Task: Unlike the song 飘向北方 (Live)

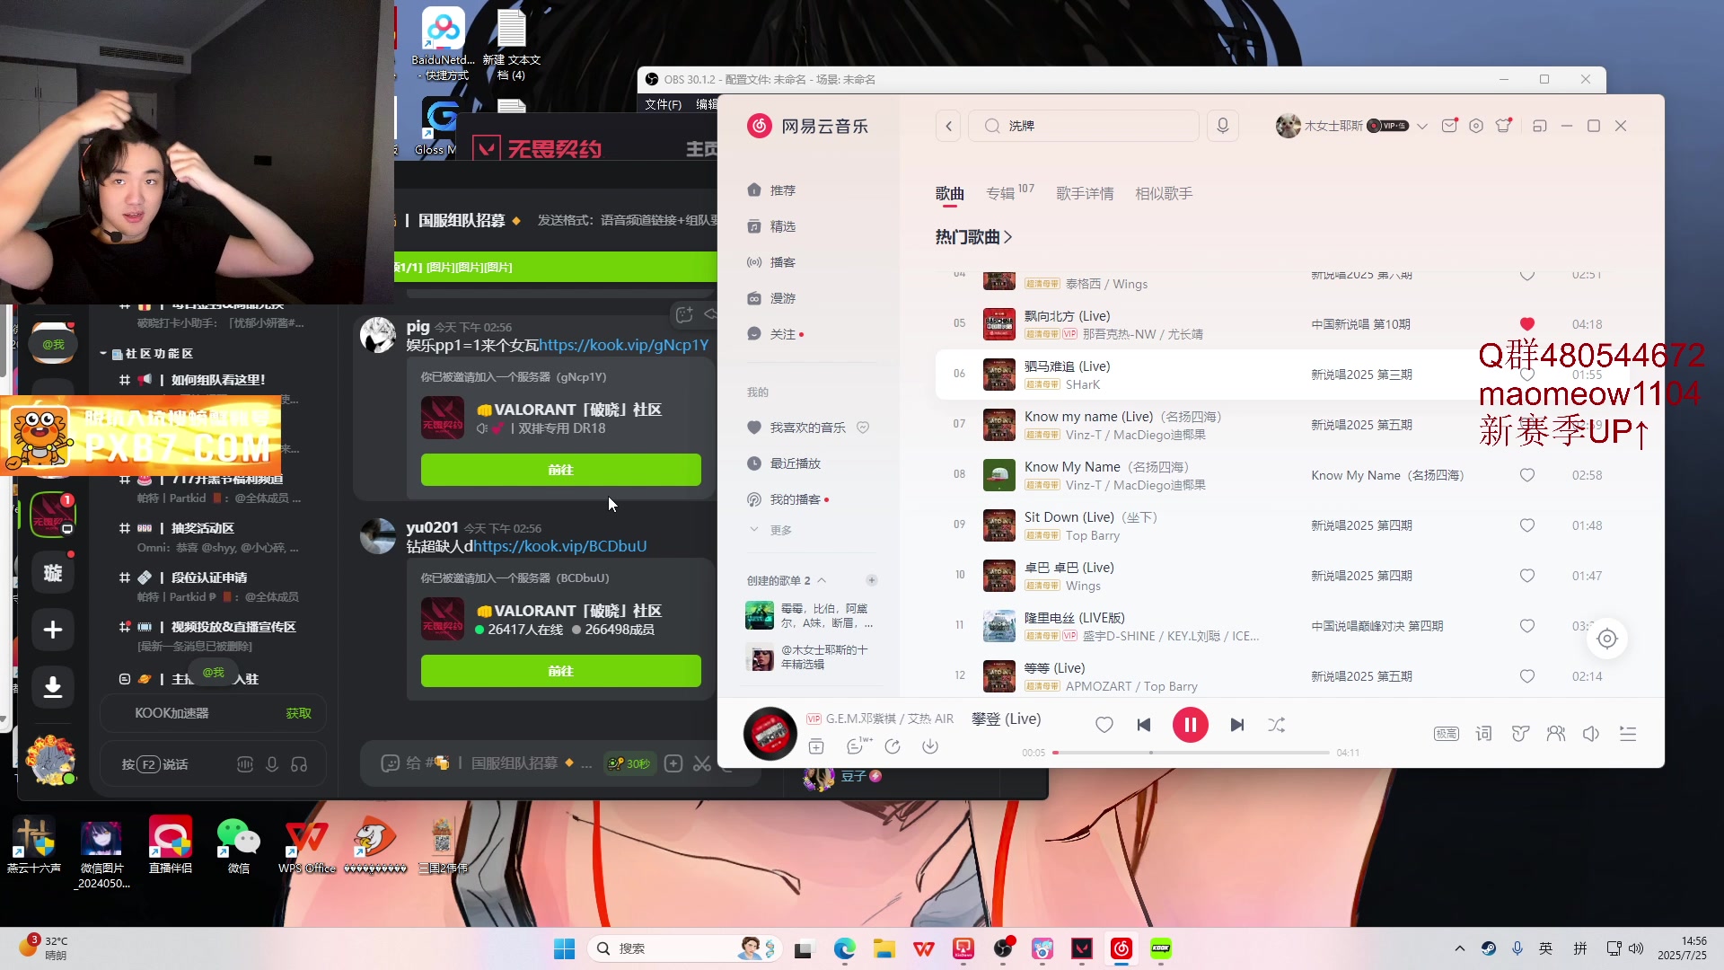Action: (1526, 324)
